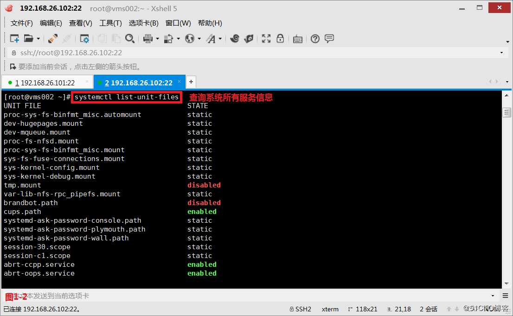Image resolution: width=513 pixels, height=316 pixels.
Task: Click the Paste toolbar icon
Action: 116,39
